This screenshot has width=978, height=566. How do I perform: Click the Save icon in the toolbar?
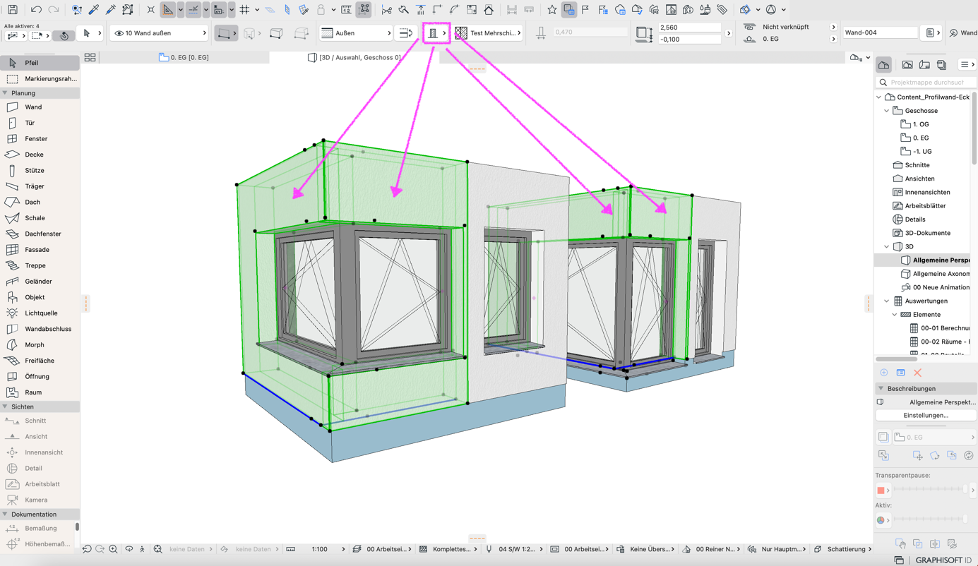point(12,10)
